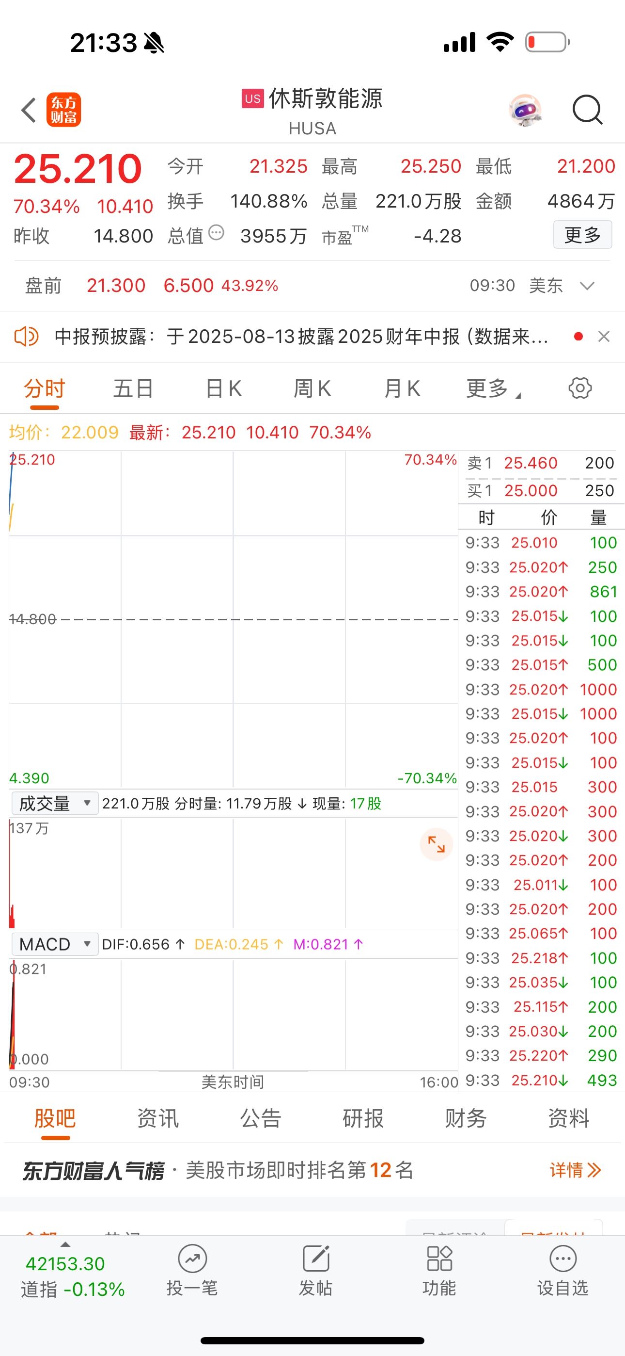Open the 资料 tab
Image resolution: width=625 pixels, height=1356 pixels.
pyautogui.click(x=569, y=1118)
